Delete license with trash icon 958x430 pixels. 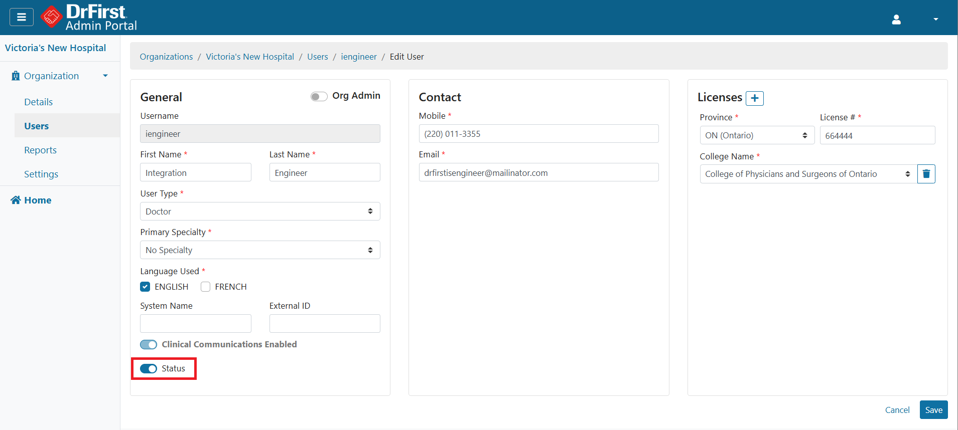tap(926, 174)
